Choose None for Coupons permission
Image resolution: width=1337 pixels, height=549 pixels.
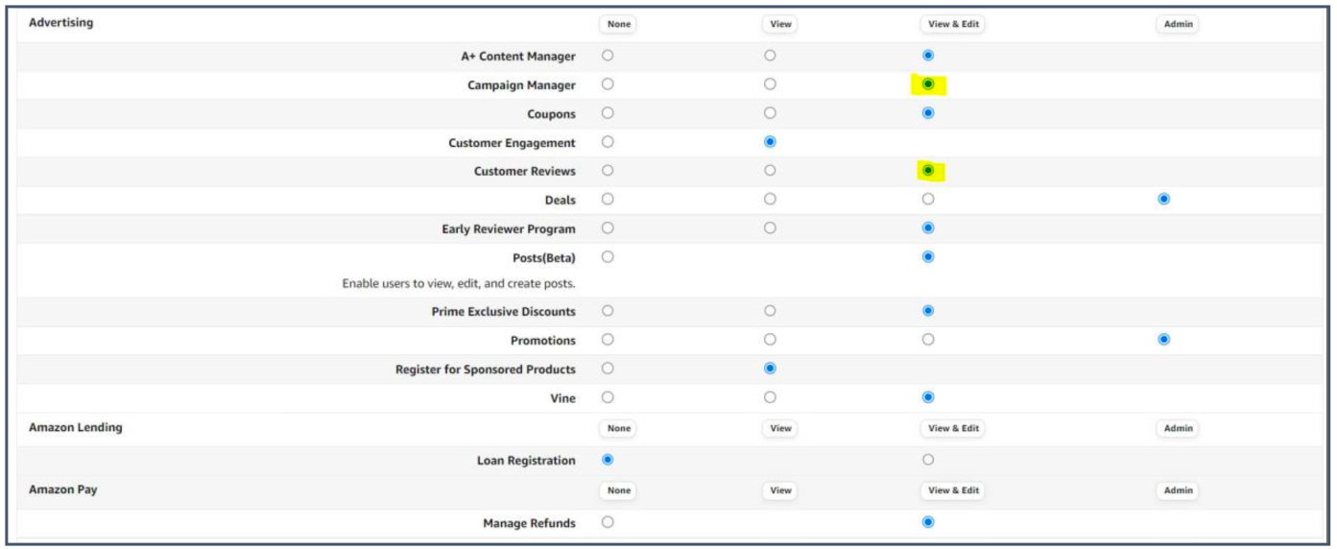(608, 113)
